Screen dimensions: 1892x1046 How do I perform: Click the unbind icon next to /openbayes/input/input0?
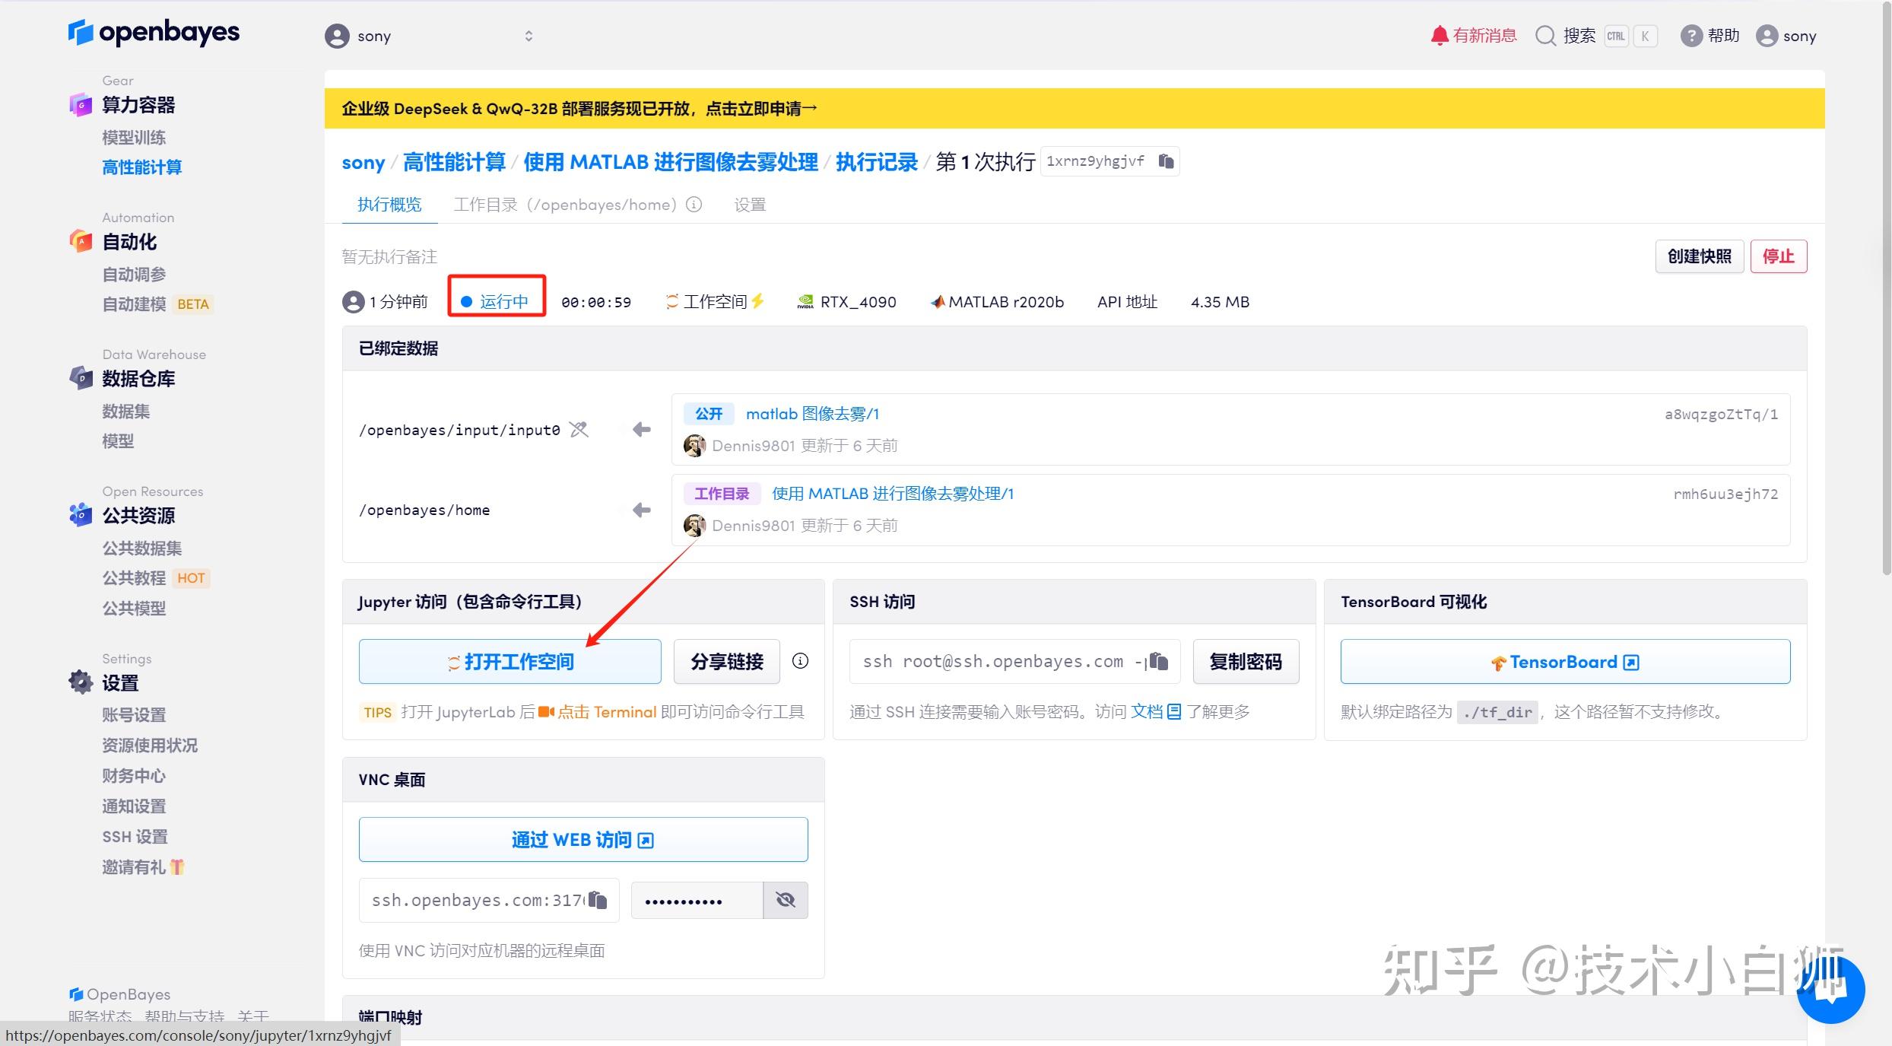579,430
